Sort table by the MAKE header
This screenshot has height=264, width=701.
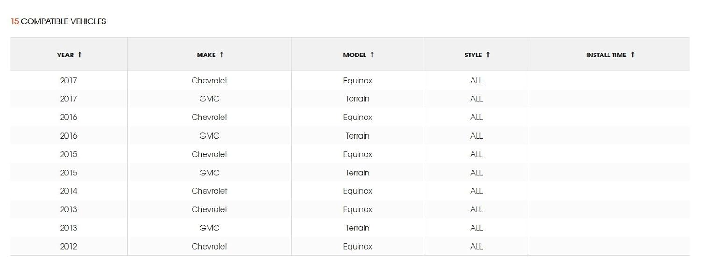pos(206,55)
